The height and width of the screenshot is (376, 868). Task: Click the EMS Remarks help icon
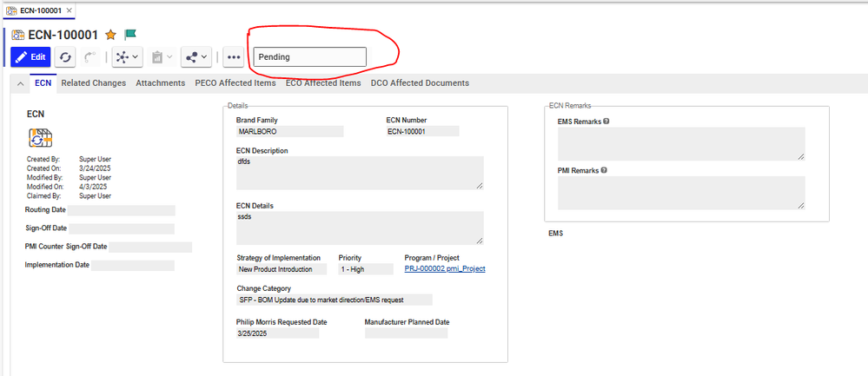(x=606, y=121)
